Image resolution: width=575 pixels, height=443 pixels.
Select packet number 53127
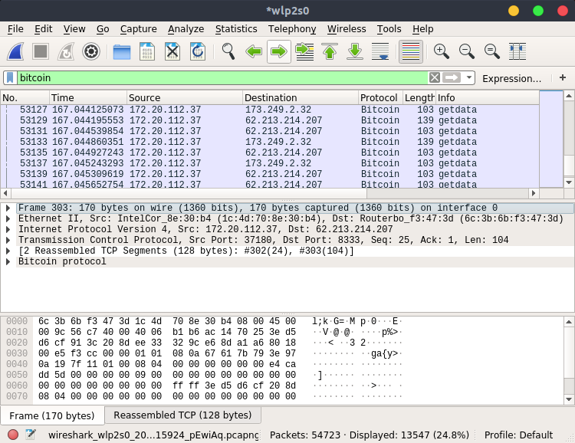pyautogui.click(x=270, y=110)
